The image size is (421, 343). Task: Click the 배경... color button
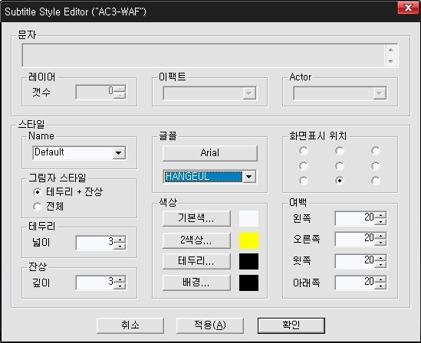(196, 283)
